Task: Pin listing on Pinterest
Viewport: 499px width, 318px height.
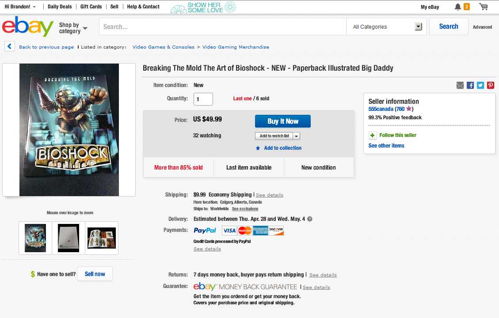Action: pyautogui.click(x=491, y=85)
